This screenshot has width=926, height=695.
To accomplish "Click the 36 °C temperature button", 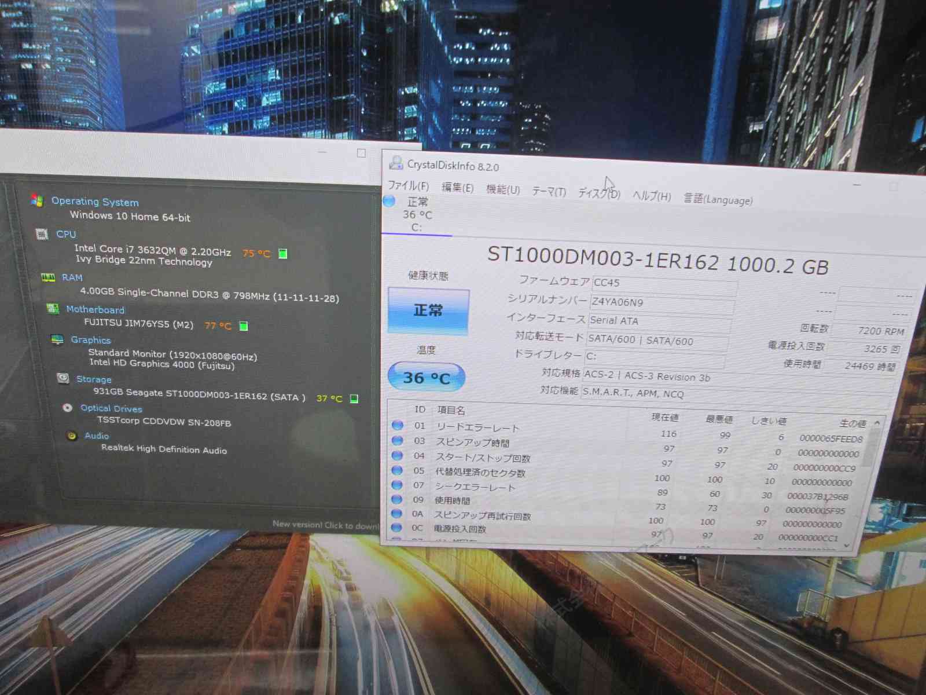I will pyautogui.click(x=427, y=378).
